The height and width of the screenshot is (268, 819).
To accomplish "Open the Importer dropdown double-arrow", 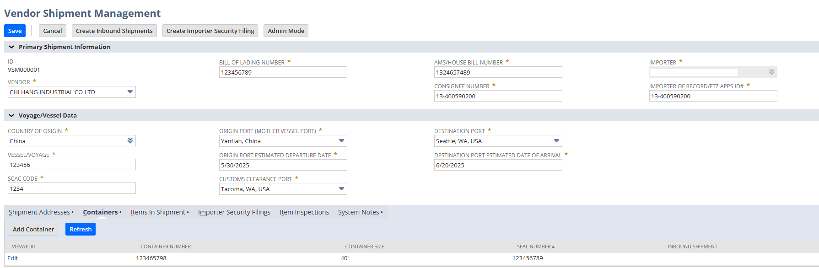I will tap(771, 72).
